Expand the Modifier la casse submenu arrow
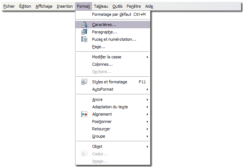243x167 pixels. tap(147, 57)
